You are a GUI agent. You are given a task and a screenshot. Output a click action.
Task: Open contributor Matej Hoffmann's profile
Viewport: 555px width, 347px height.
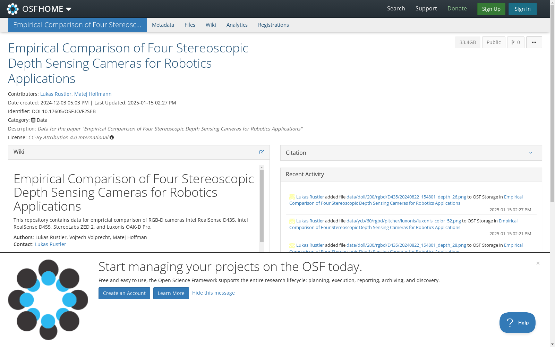coord(93,94)
